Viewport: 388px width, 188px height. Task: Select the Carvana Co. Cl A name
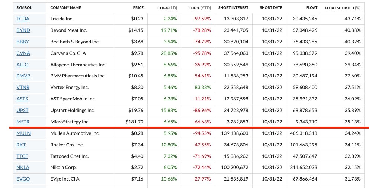(68, 53)
